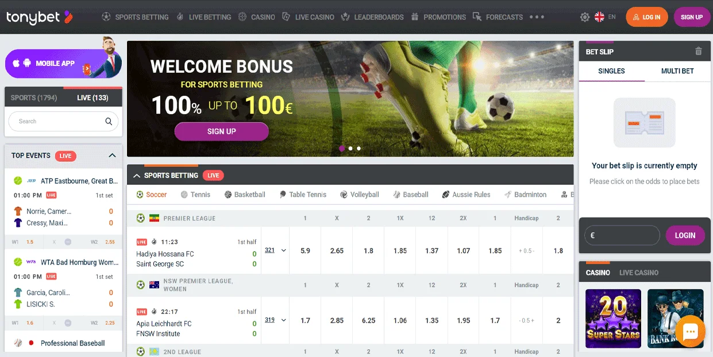Toggle to the Sports (1794) list

(34, 98)
